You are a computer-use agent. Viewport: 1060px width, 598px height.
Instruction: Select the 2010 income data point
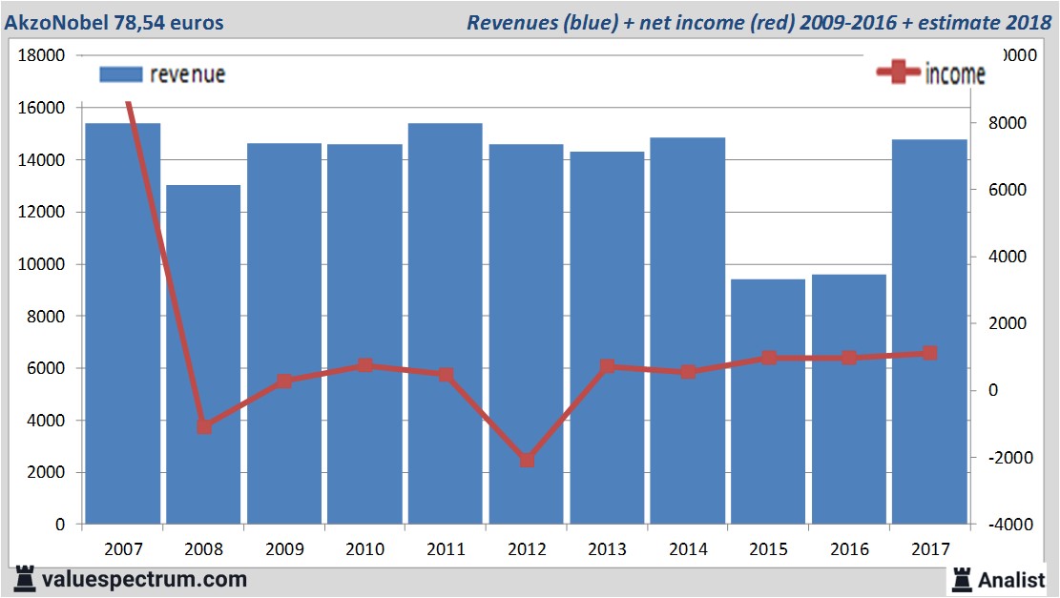click(365, 365)
